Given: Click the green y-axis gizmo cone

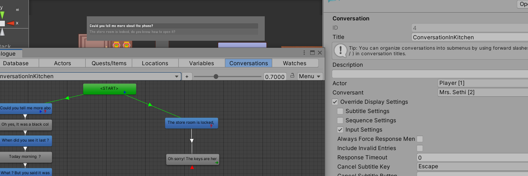Looking at the screenshot, I should pos(2,15).
